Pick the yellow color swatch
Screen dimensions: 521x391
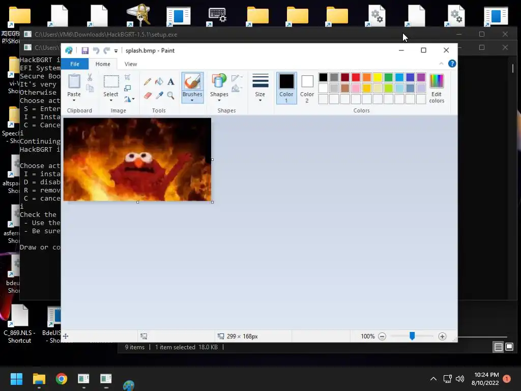(378, 77)
